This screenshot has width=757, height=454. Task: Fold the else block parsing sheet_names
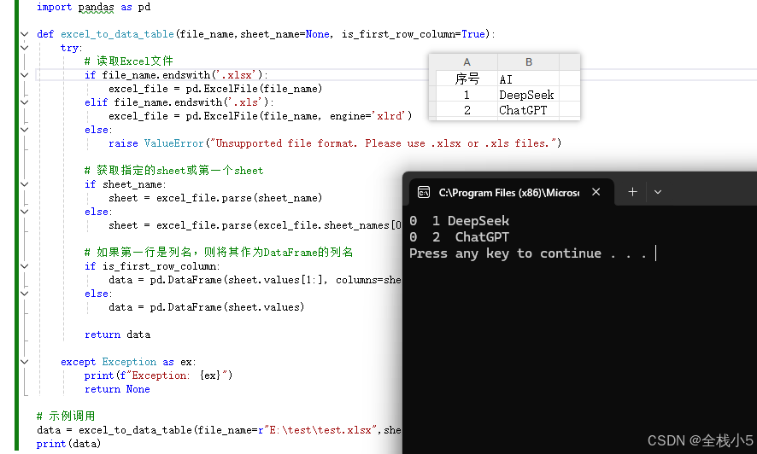coord(24,212)
